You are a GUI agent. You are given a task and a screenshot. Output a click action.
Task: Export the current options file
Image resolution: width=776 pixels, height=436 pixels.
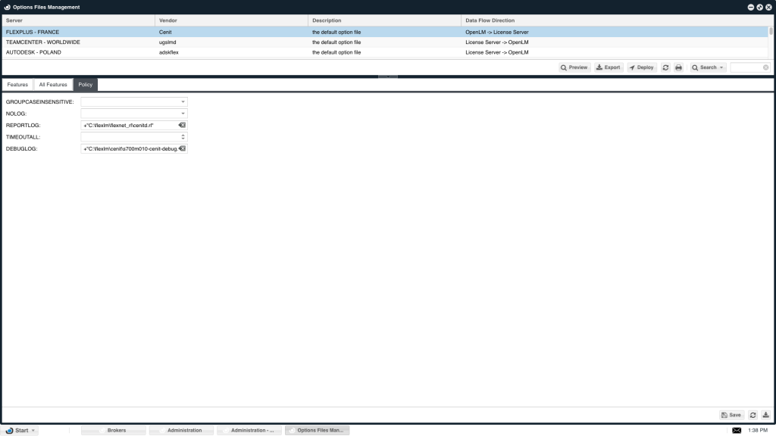608,67
